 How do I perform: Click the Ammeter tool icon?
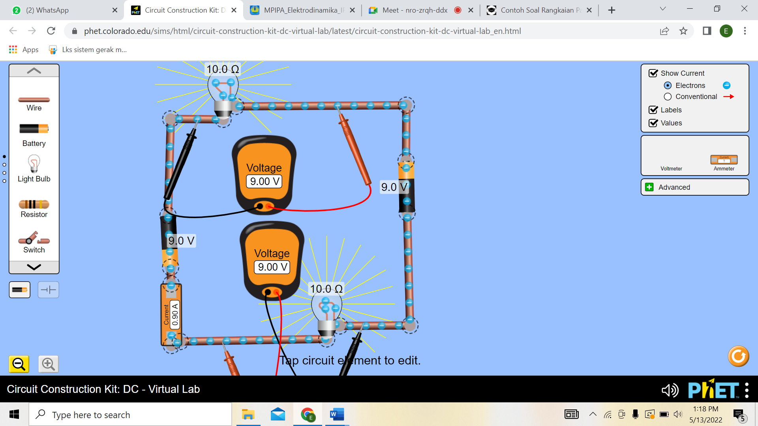[x=724, y=160]
